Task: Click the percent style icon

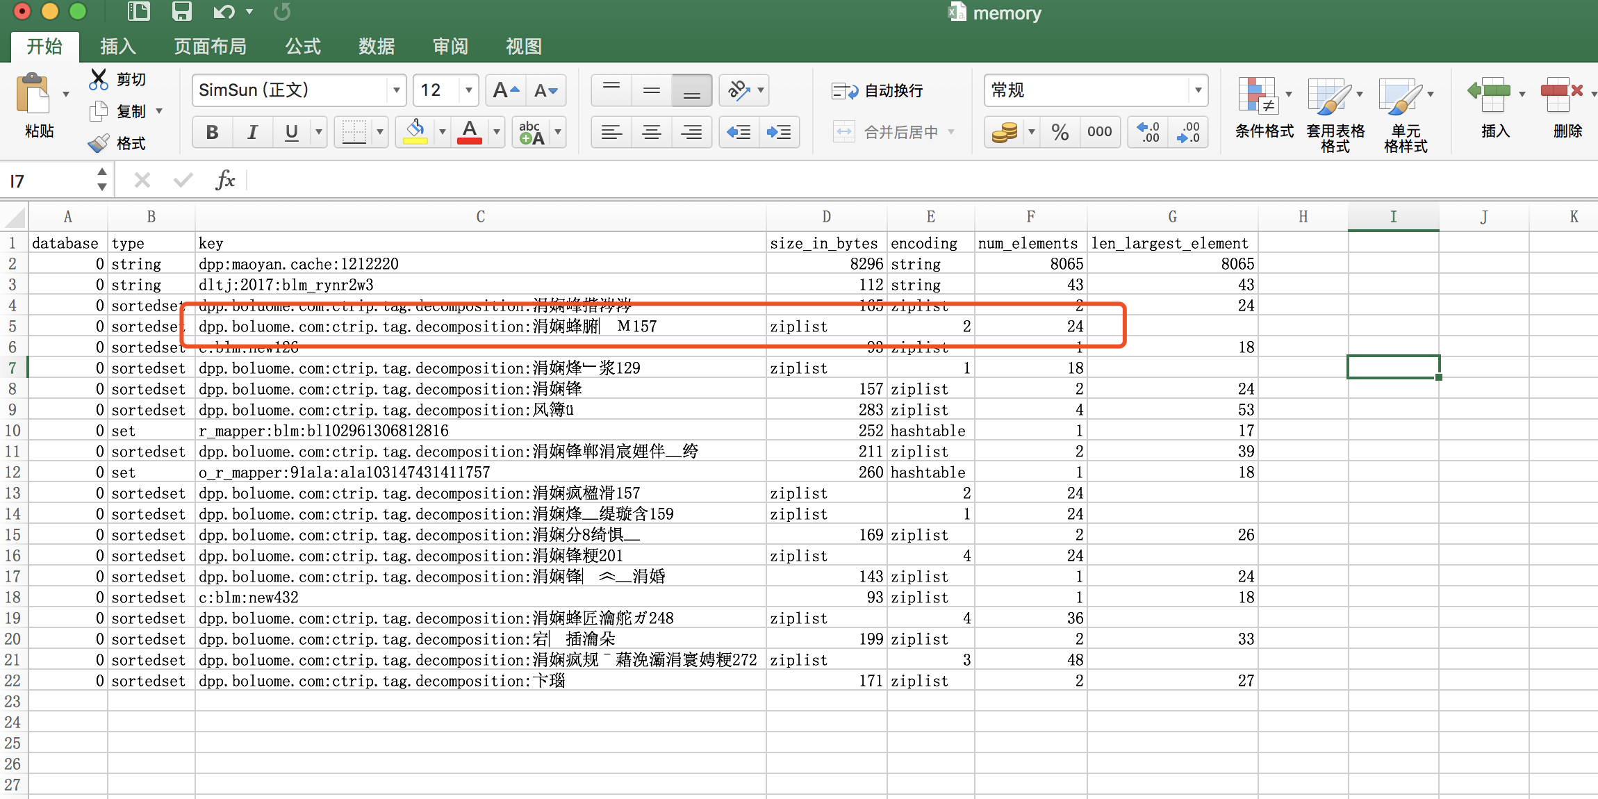Action: [1060, 132]
